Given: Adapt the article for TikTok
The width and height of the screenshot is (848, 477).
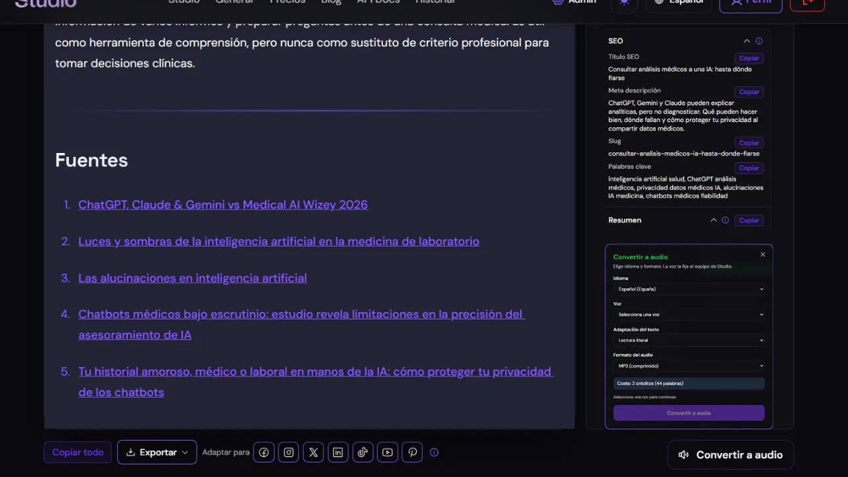Looking at the screenshot, I should (363, 452).
